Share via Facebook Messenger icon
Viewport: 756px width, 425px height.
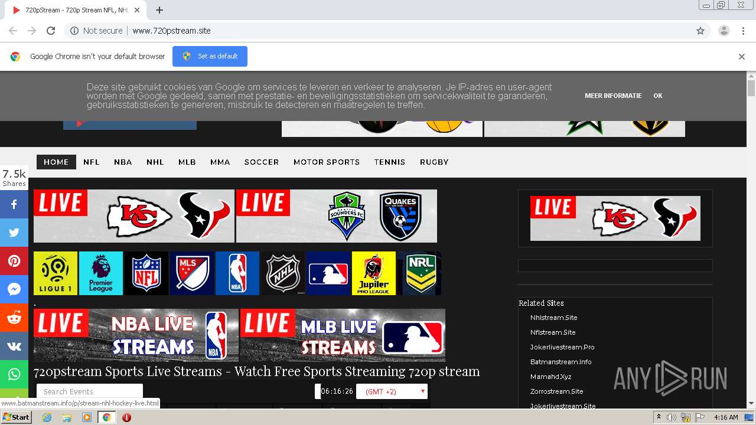point(14,289)
